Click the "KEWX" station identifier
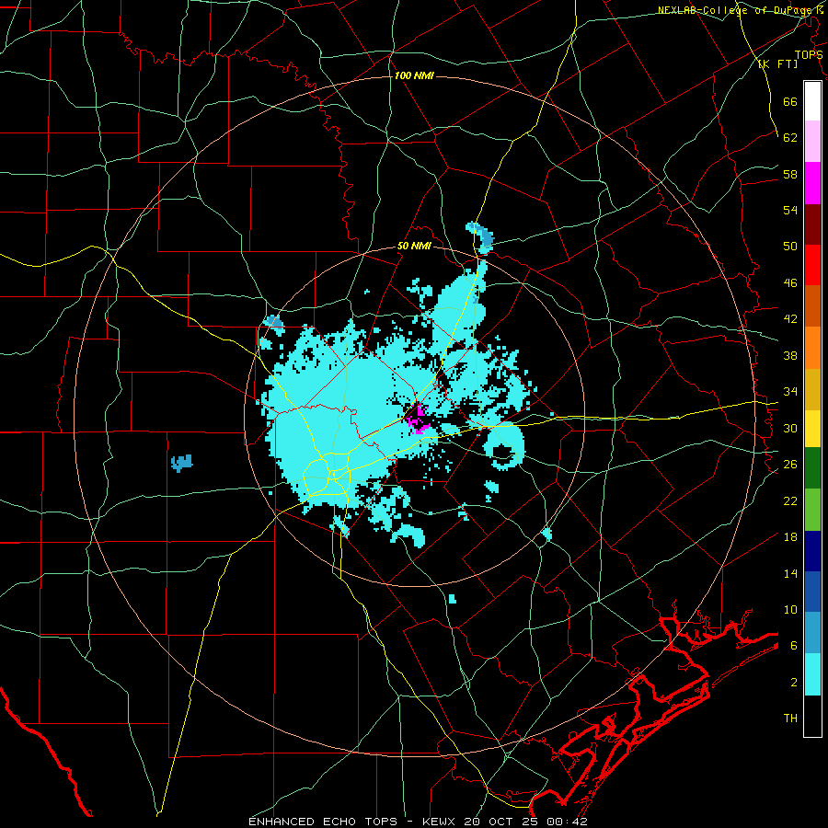The image size is (828, 828). (441, 822)
